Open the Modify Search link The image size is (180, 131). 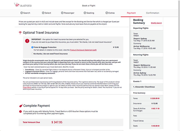(x=156, y=23)
